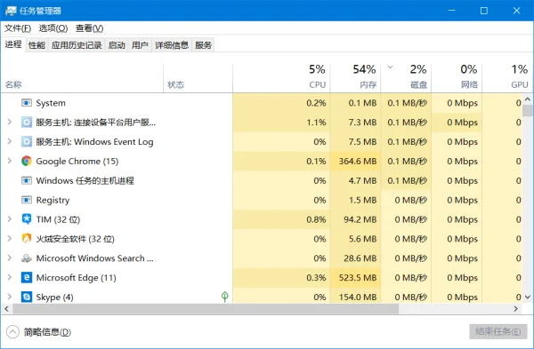
Task: Open the 文件(F) menu
Action: click(x=18, y=28)
